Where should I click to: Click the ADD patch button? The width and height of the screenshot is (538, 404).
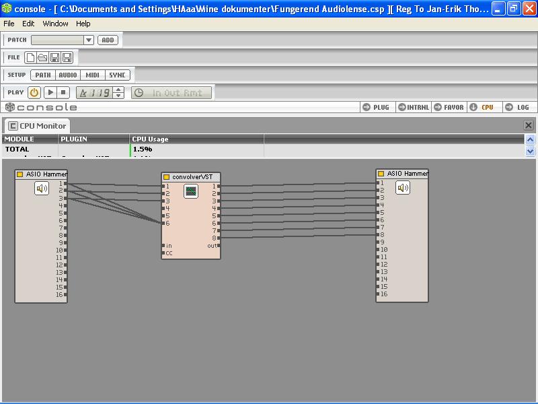[x=108, y=40]
